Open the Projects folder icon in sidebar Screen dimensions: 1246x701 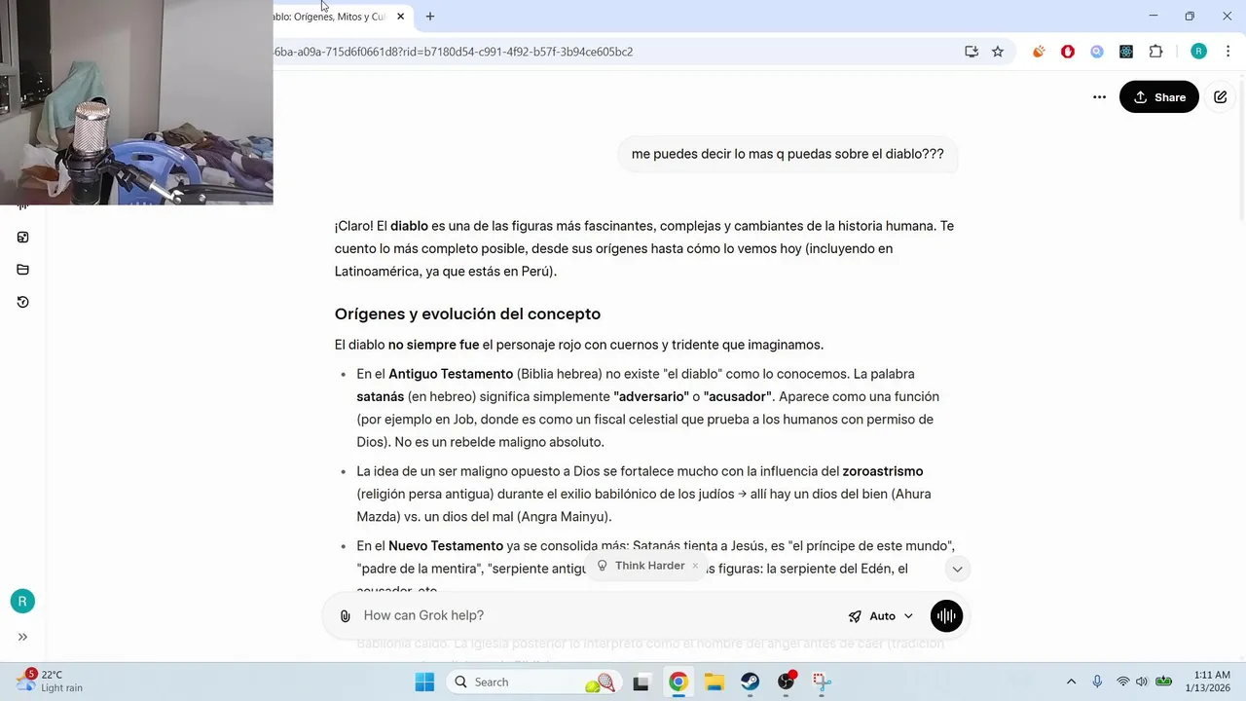tap(22, 270)
